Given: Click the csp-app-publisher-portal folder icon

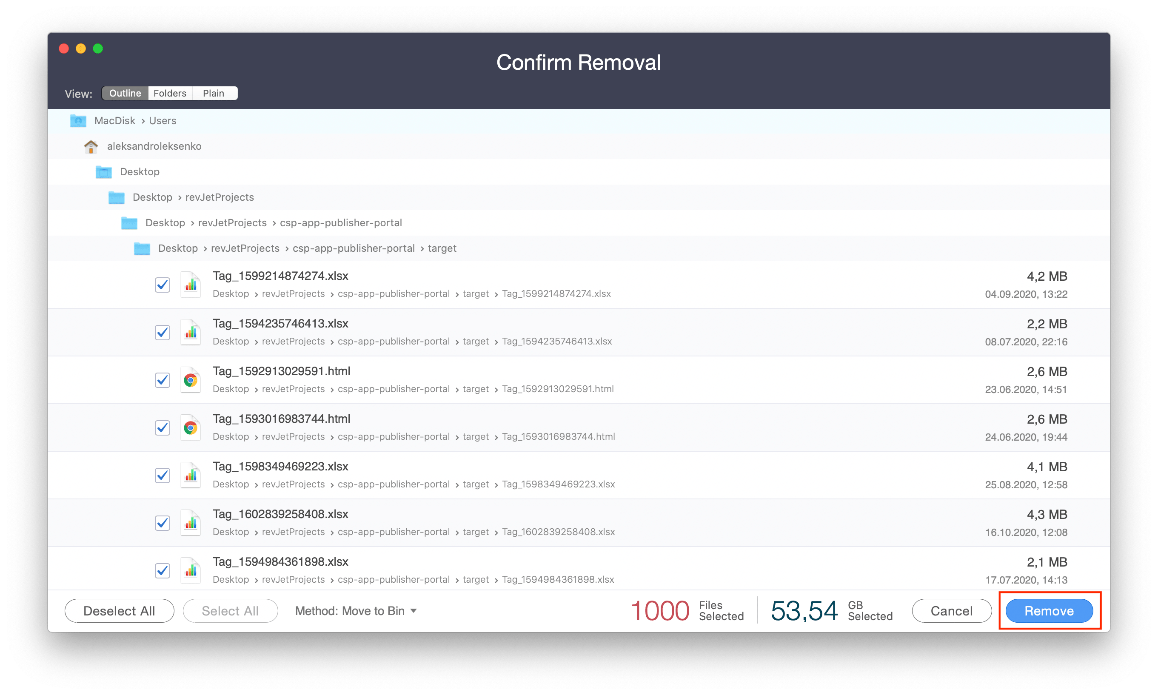Looking at the screenshot, I should [x=129, y=223].
